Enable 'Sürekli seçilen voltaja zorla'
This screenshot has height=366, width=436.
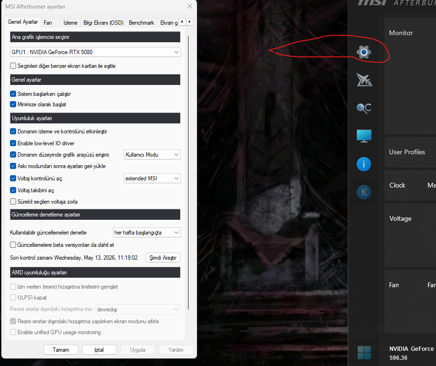13,202
